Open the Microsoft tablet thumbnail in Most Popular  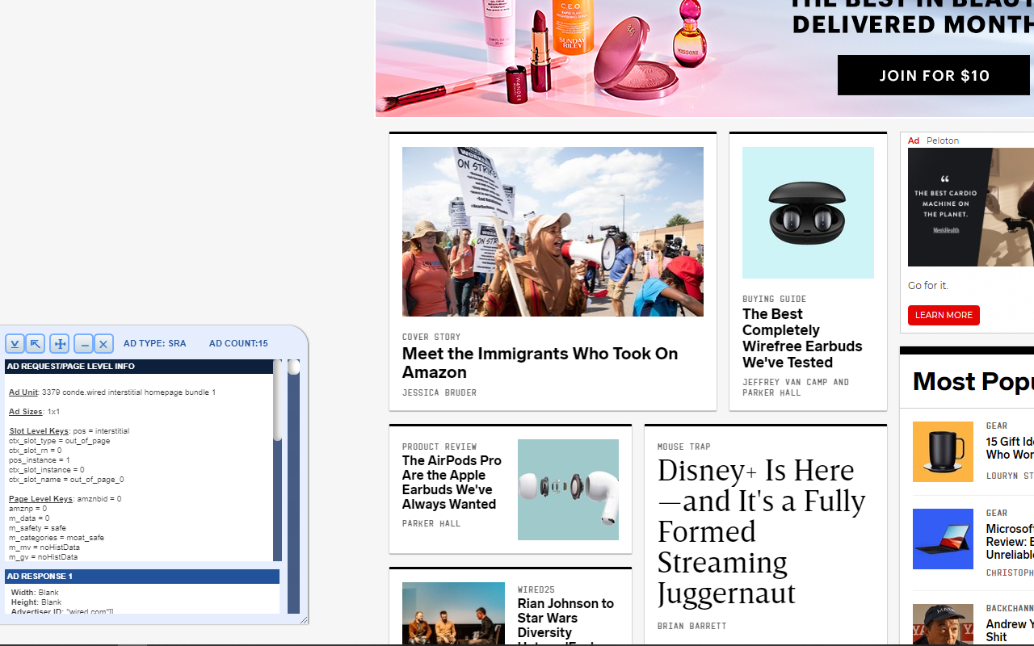(x=943, y=539)
